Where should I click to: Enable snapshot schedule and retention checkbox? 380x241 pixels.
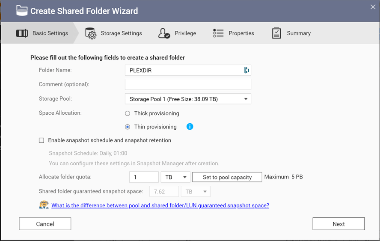click(x=42, y=140)
